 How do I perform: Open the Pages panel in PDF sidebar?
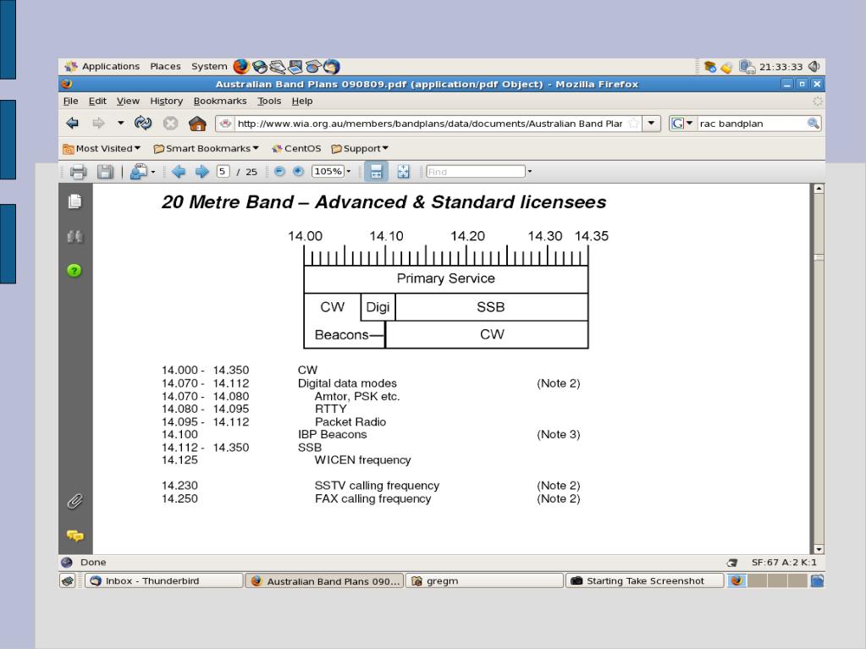[x=74, y=201]
